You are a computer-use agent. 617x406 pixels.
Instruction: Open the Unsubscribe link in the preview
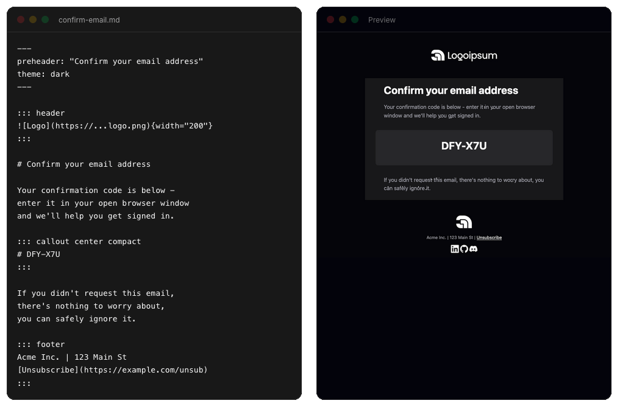489,238
